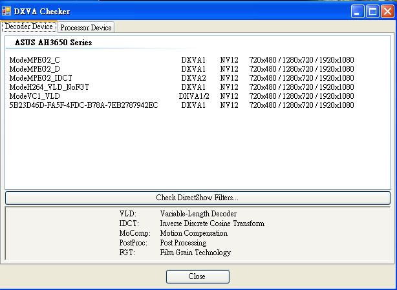Click the Motion Compensation description

click(x=194, y=233)
